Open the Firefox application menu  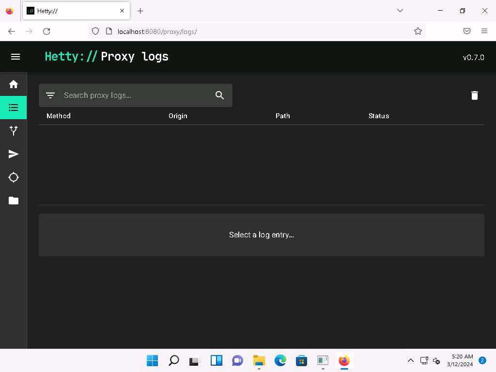coord(484,31)
